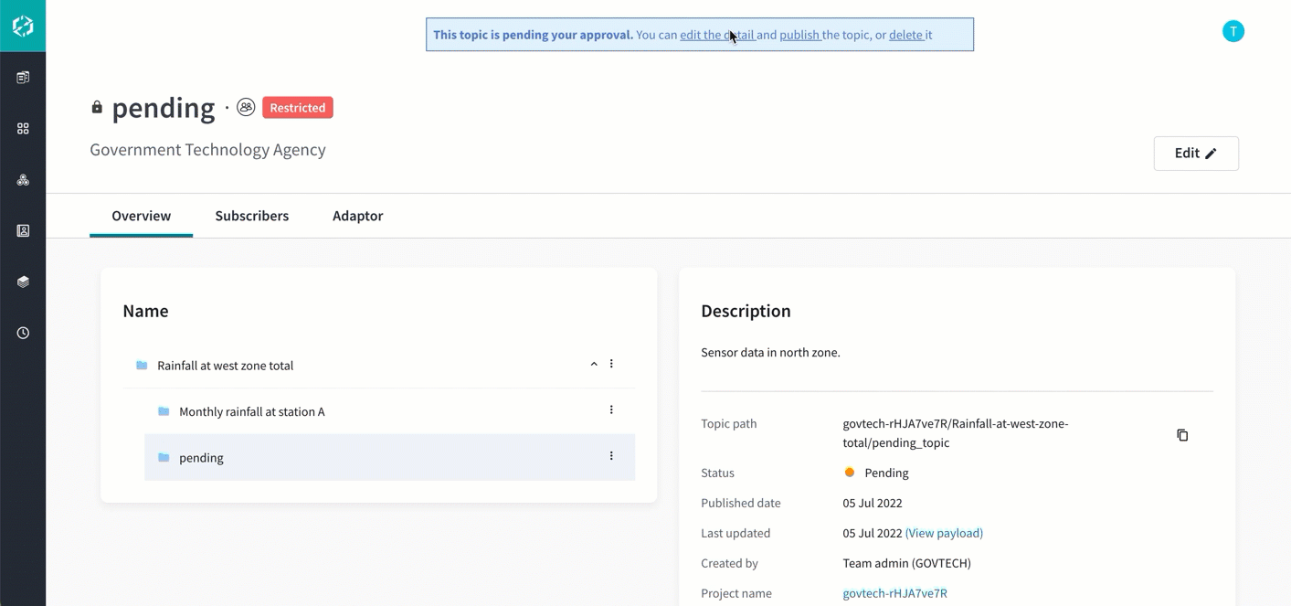Screen dimensions: 1291x606
Task: Click the govtech-rHJA7ve7R project name link
Action: (894, 592)
